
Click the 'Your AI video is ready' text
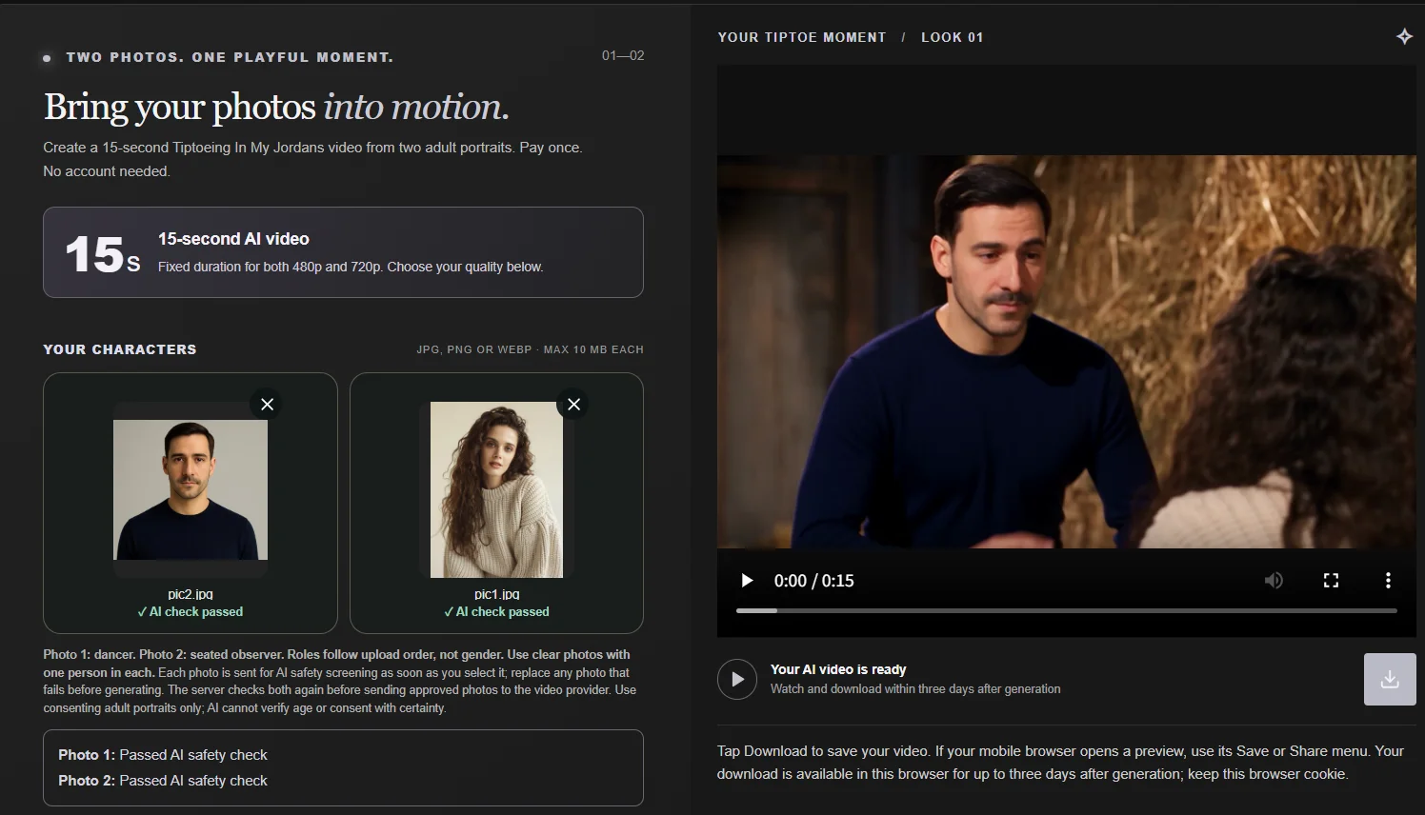(x=838, y=669)
